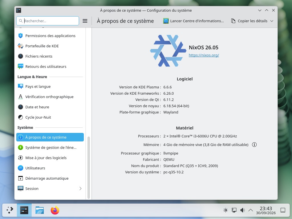Select À propos de ce système entry
292x219 pixels.
50,137
